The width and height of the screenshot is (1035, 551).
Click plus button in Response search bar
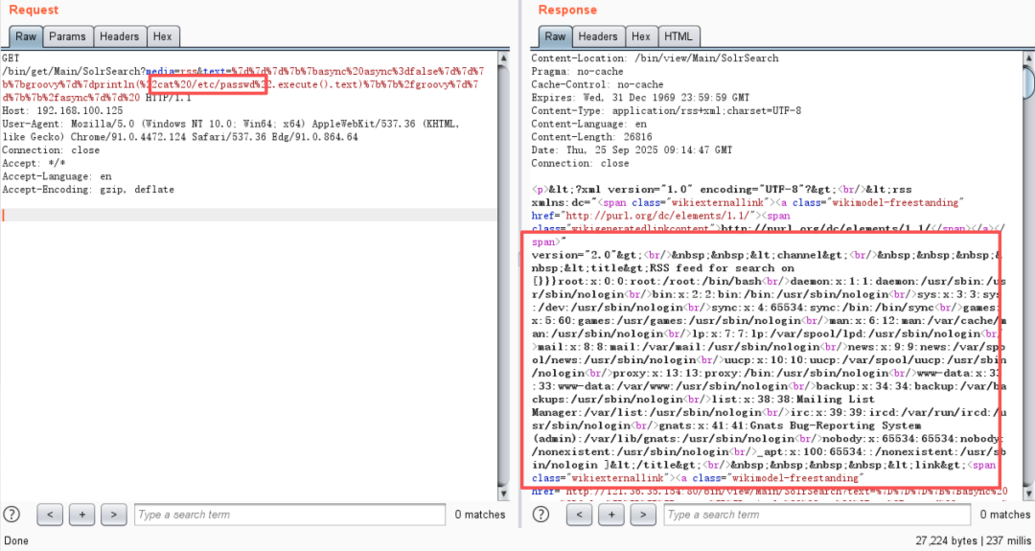click(613, 515)
